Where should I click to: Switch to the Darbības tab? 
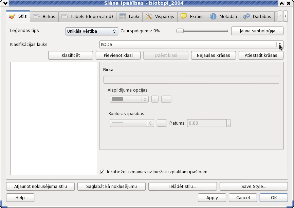coord(257,17)
